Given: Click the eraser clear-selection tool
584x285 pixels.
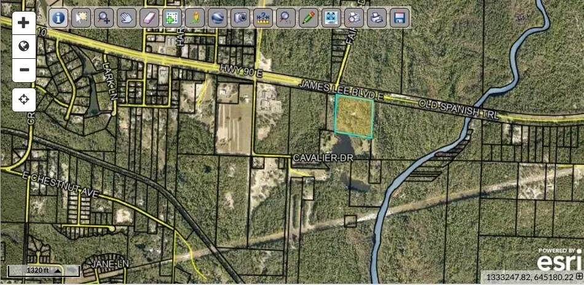Looking at the screenshot, I should [149, 18].
